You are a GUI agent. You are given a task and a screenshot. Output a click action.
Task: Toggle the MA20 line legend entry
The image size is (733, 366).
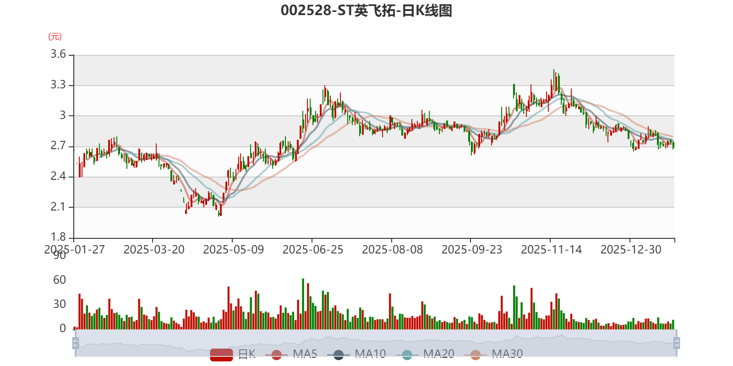point(425,354)
